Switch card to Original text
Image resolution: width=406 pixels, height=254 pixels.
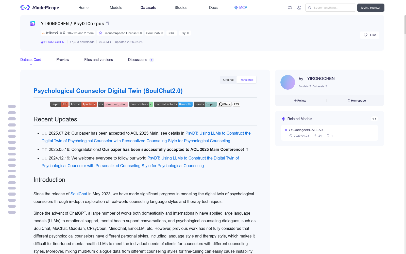pos(228,80)
